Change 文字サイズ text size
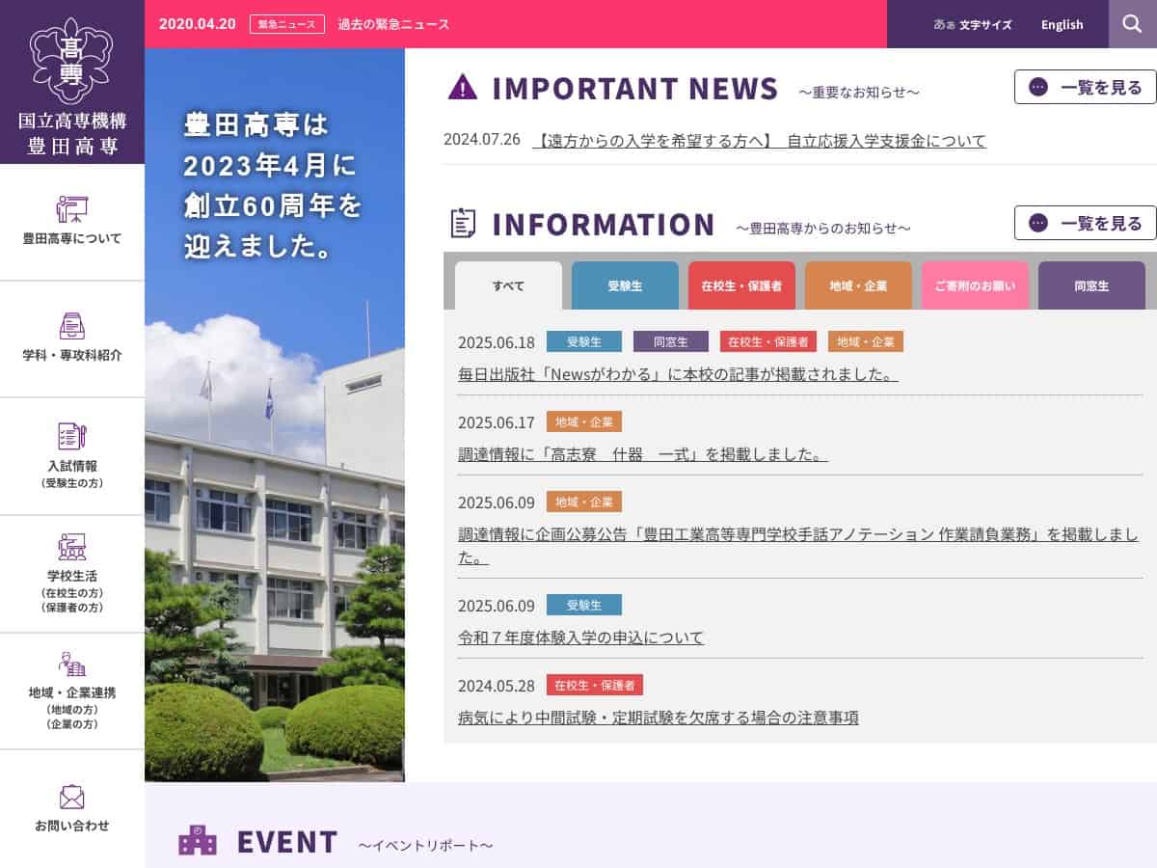The image size is (1157, 868). [x=973, y=24]
